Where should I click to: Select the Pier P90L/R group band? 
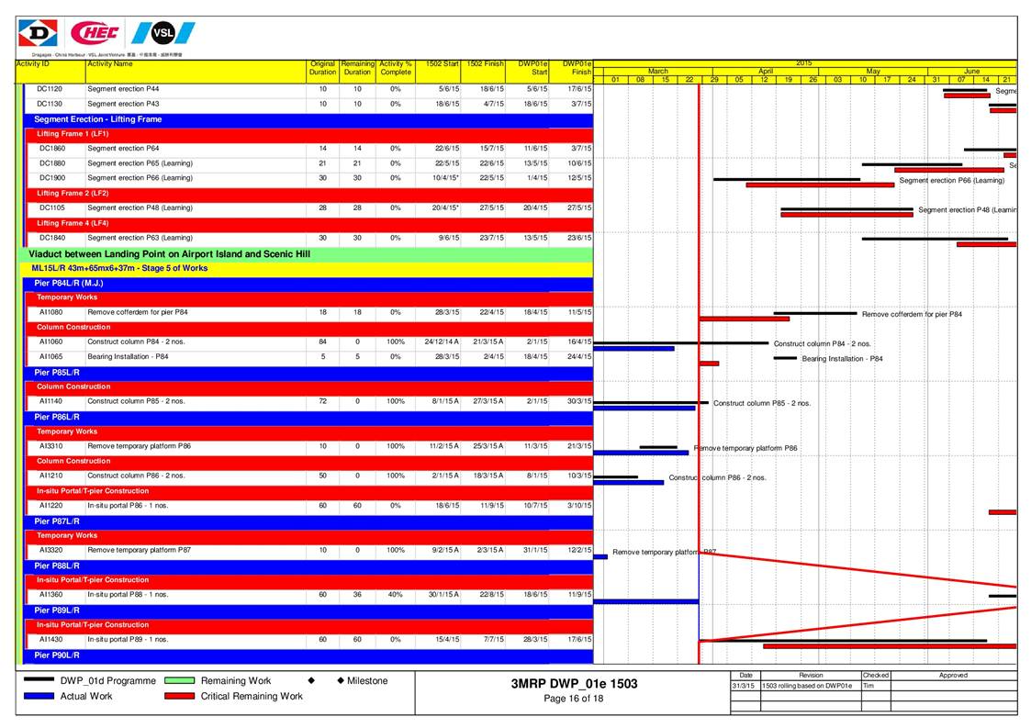pyautogui.click(x=308, y=655)
